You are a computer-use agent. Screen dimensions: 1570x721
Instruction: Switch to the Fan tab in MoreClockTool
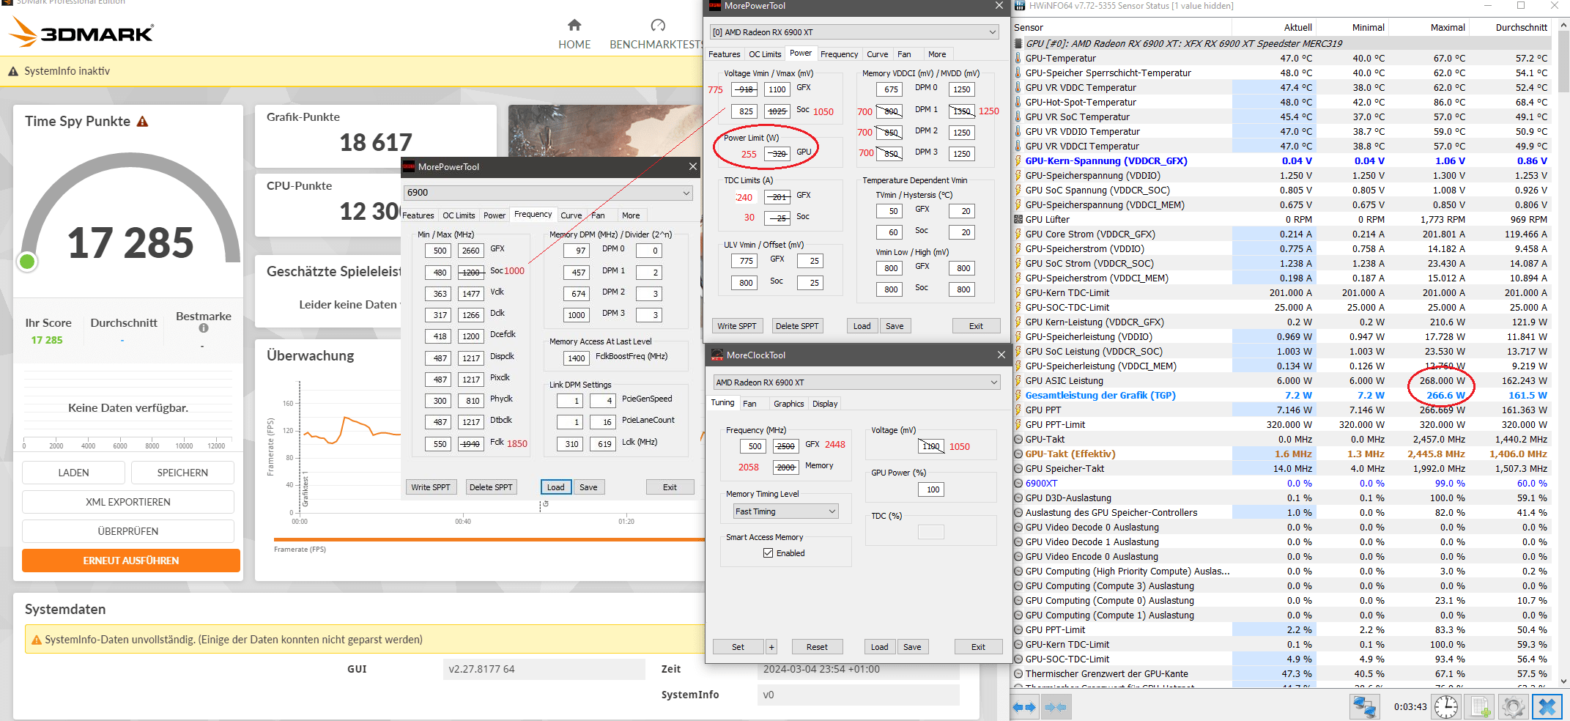coord(749,404)
